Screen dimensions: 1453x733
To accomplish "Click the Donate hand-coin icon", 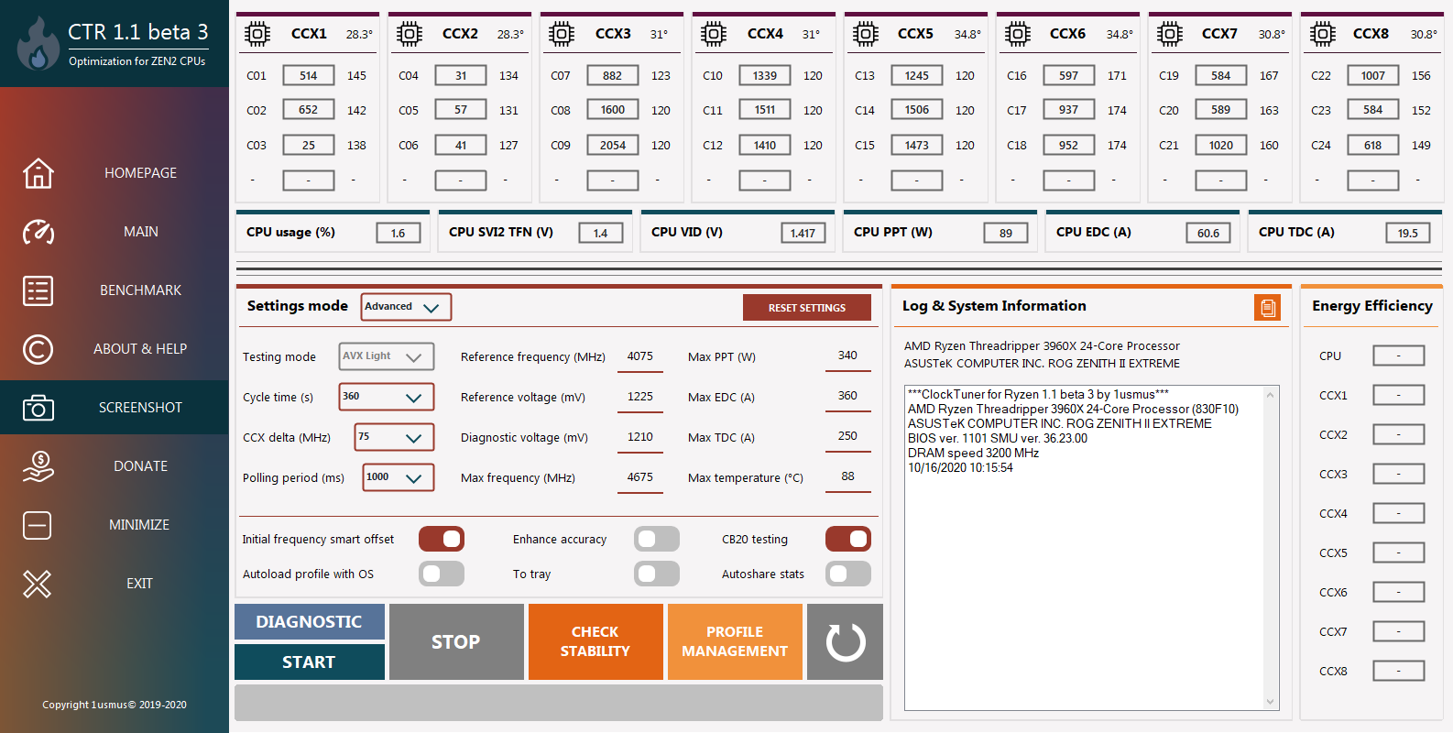I will 38,466.
